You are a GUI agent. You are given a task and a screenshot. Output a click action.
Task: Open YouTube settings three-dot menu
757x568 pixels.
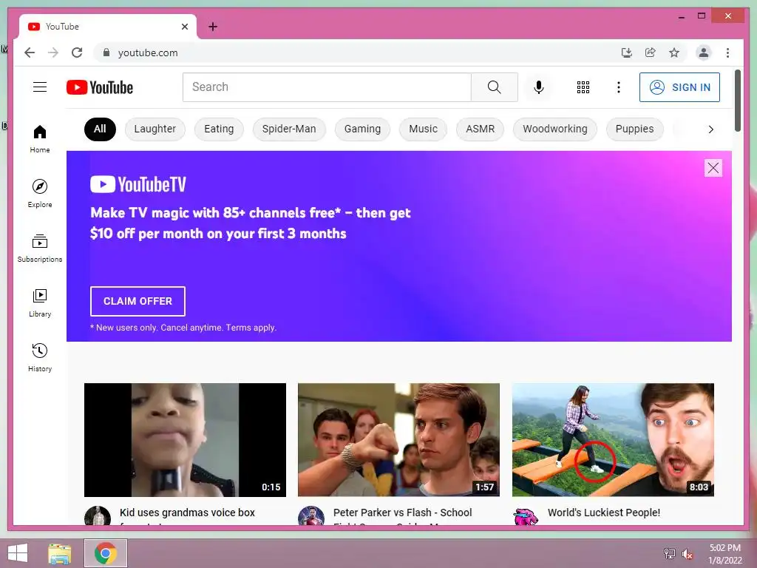pyautogui.click(x=619, y=87)
